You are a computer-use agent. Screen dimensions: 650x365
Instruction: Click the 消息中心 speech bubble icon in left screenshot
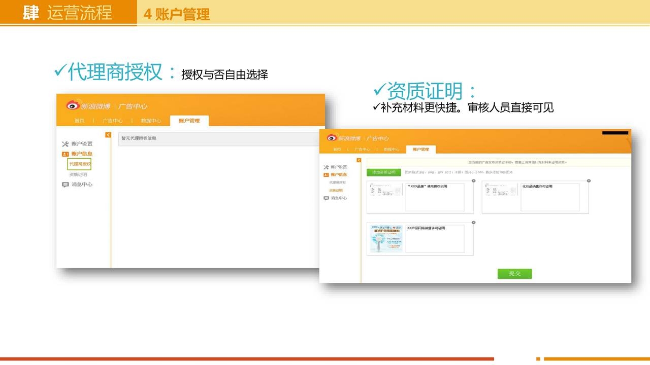click(x=65, y=185)
